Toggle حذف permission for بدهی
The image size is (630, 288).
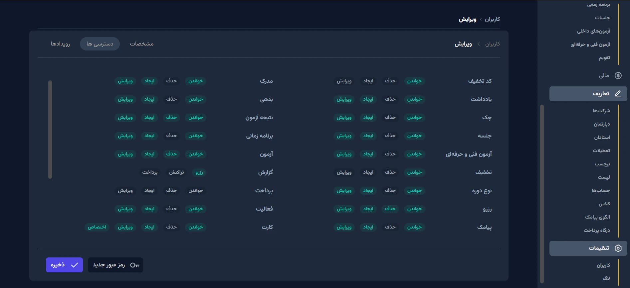(x=171, y=99)
